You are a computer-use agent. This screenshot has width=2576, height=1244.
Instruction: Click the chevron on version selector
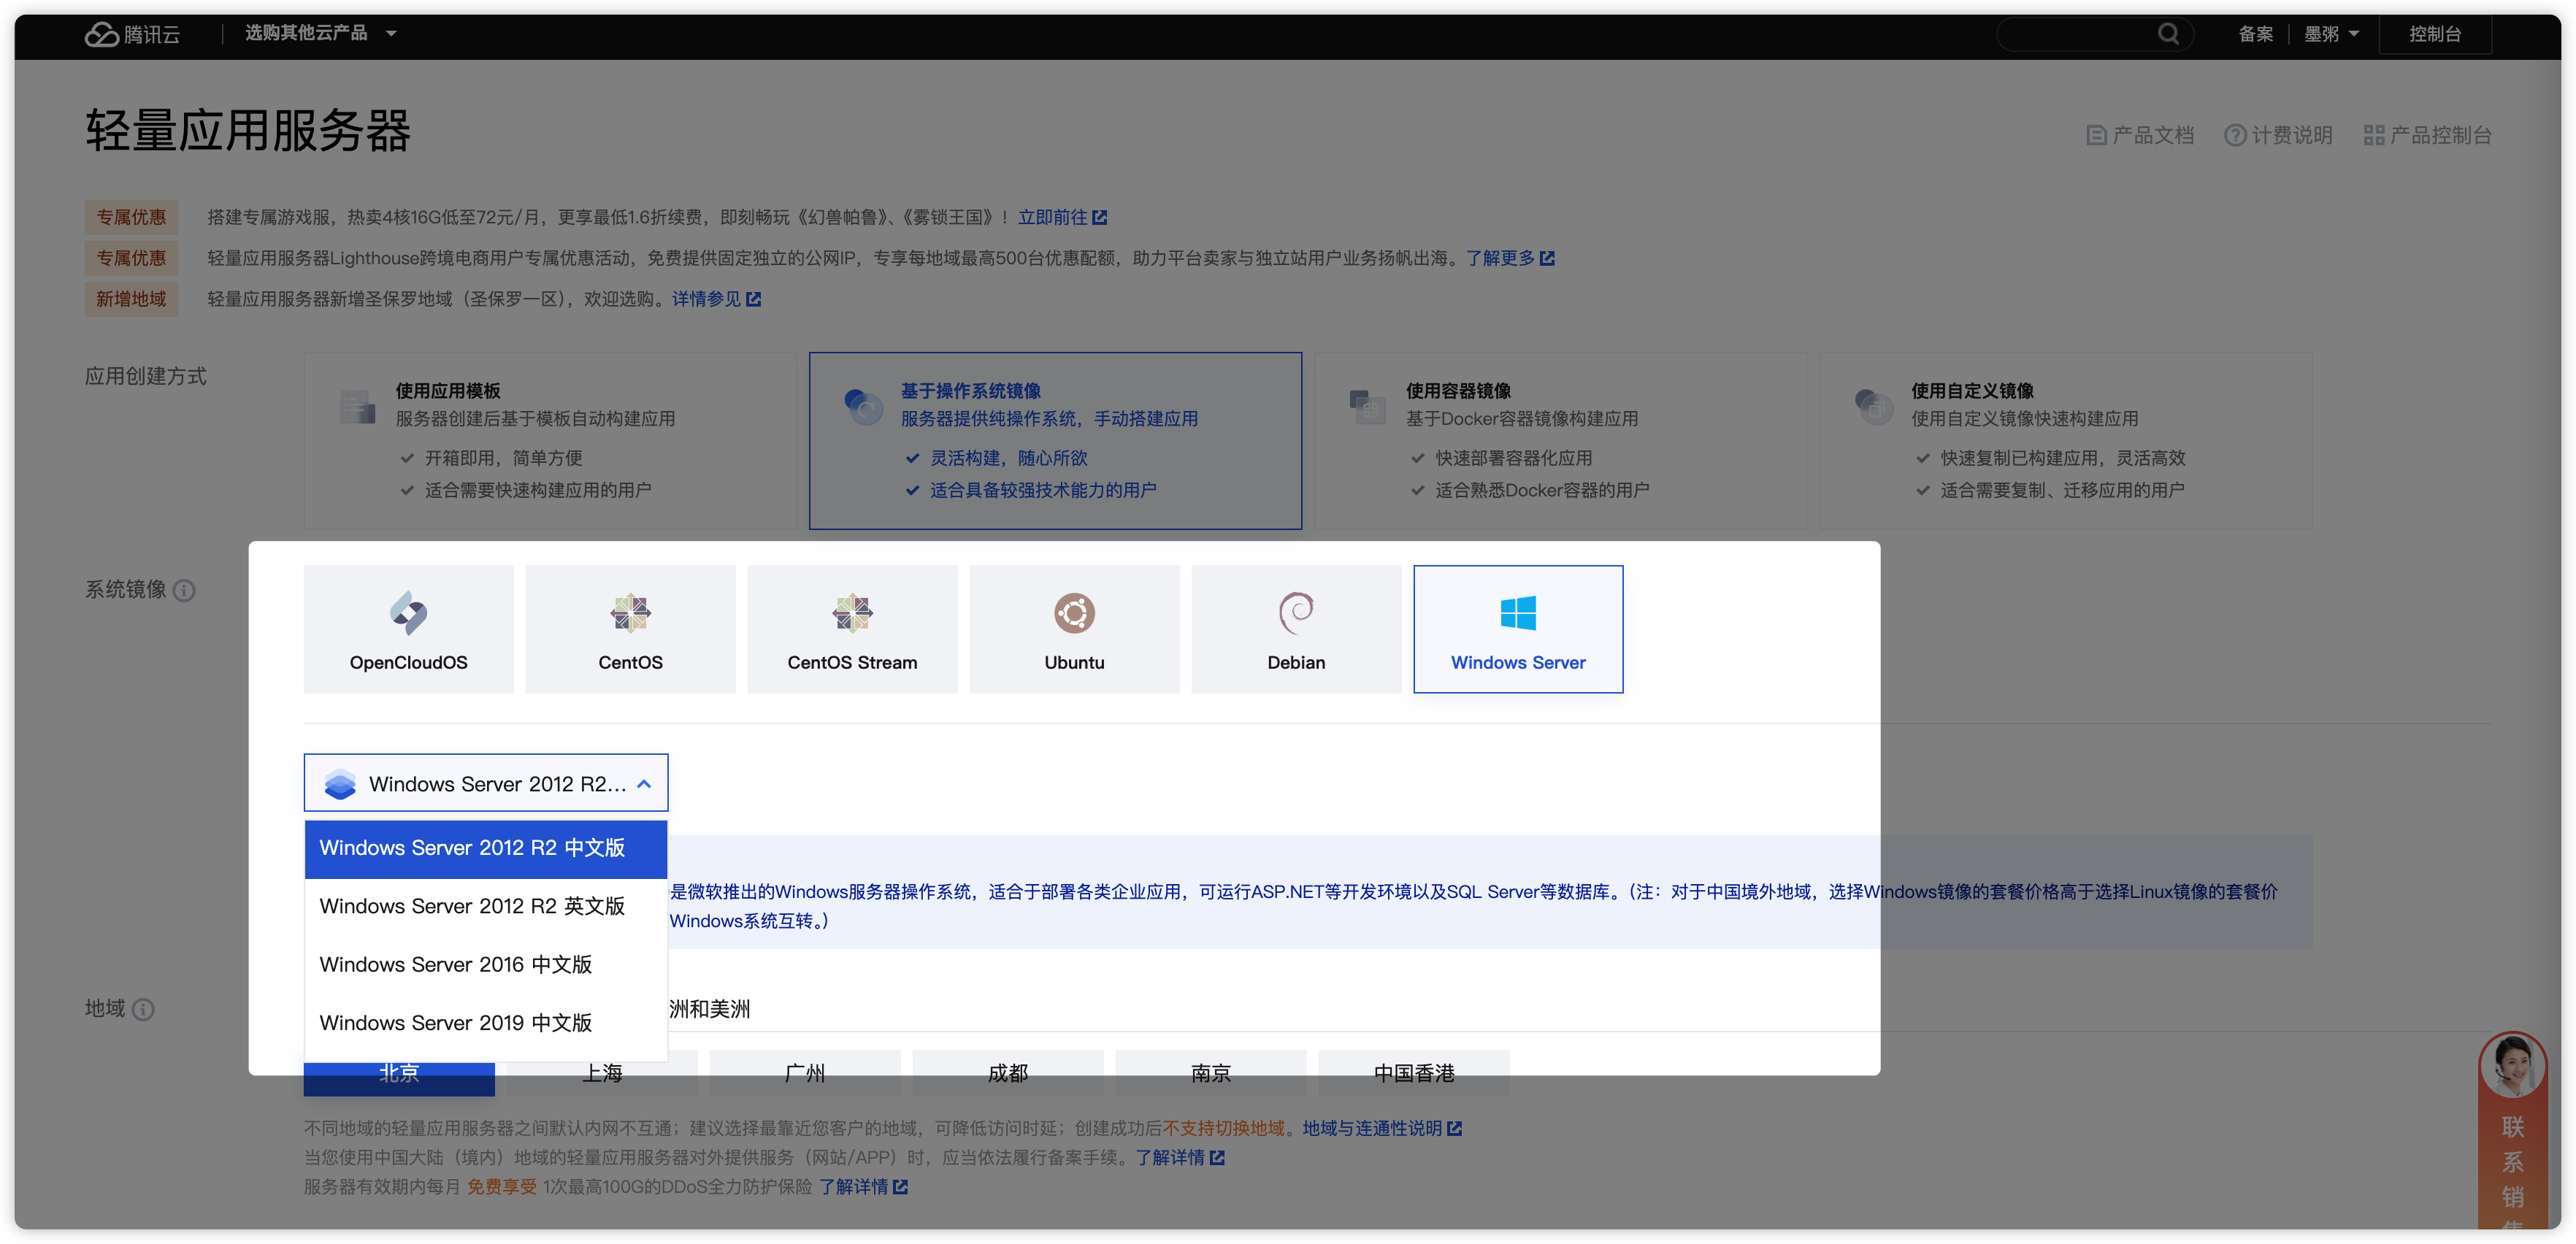644,784
